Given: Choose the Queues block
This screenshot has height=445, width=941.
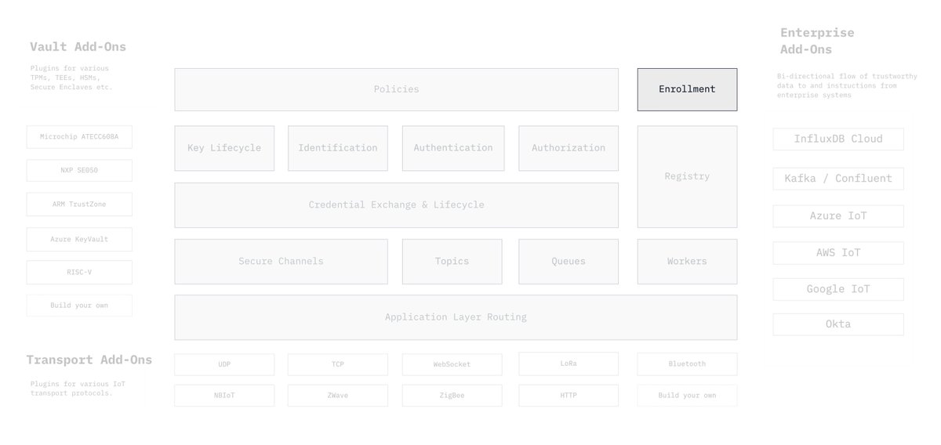Looking at the screenshot, I should pos(569,262).
